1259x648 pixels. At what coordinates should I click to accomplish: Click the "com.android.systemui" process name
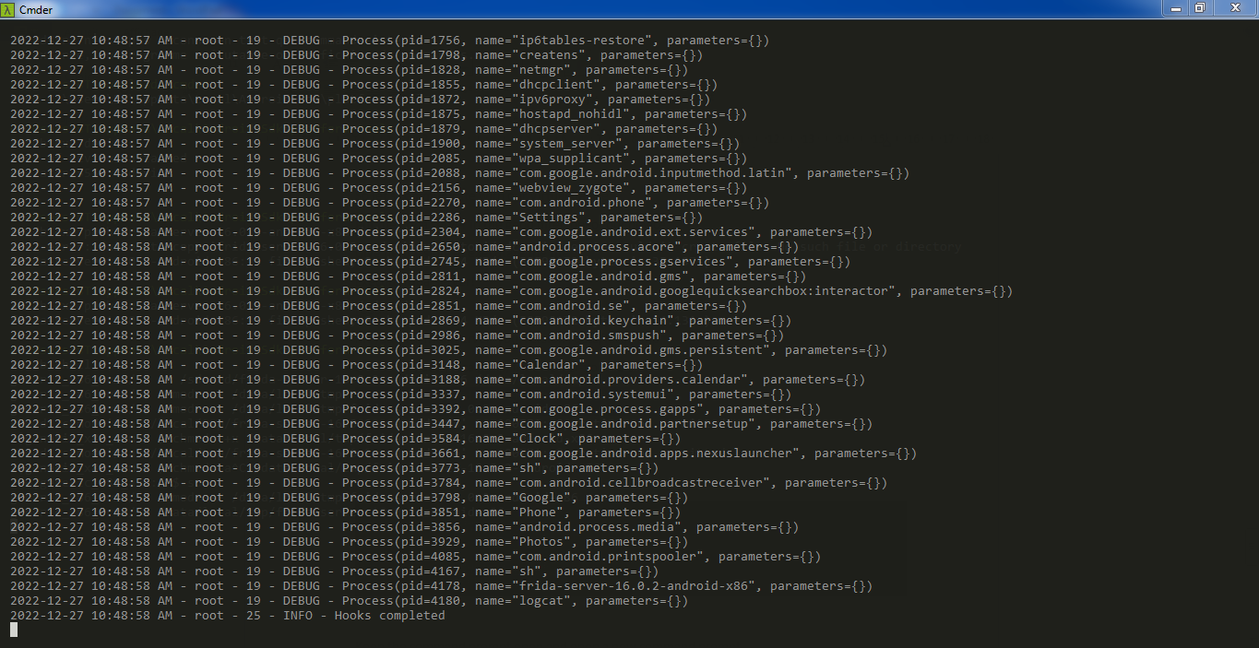point(593,395)
